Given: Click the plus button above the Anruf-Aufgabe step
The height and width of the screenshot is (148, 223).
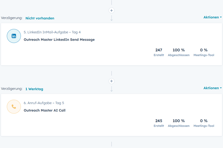Looking at the screenshot, I should (111, 81).
